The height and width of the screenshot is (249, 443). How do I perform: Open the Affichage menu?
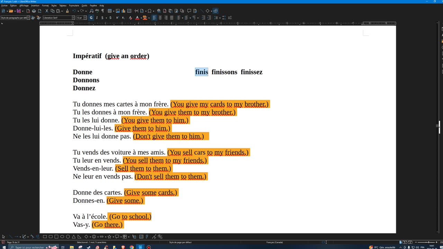click(x=24, y=6)
